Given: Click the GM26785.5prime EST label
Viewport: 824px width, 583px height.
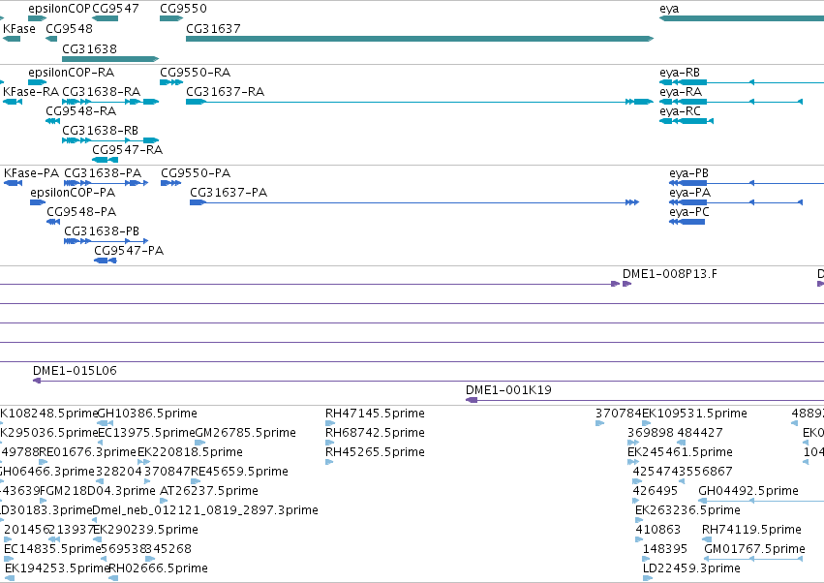Looking at the screenshot, I should pyautogui.click(x=245, y=433).
